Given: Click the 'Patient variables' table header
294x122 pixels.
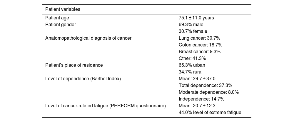Looking at the screenshot, I should coord(63,9).
